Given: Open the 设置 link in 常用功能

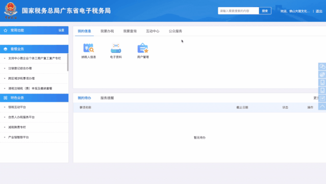Looking at the screenshot, I should click(x=61, y=31).
